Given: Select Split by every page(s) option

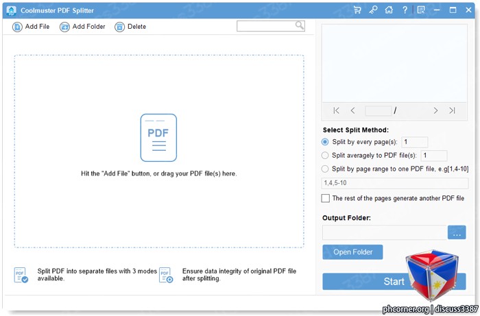Looking at the screenshot, I should (x=325, y=142).
